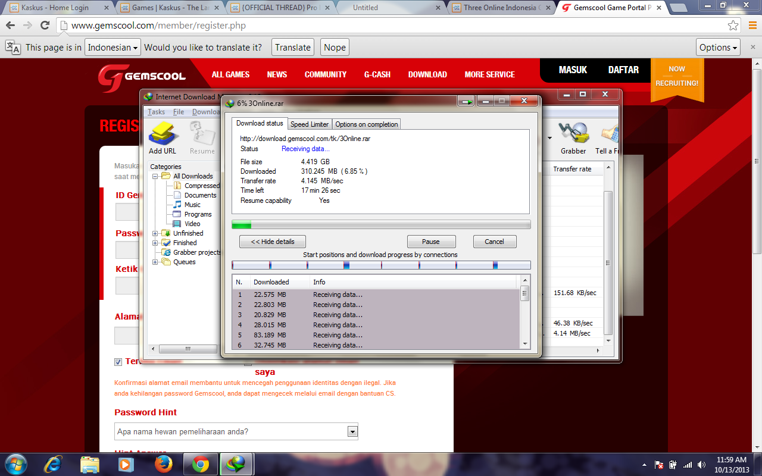Screen dimensions: 762x476
Task: Open the translation Options dropdown
Action: pyautogui.click(x=719, y=47)
